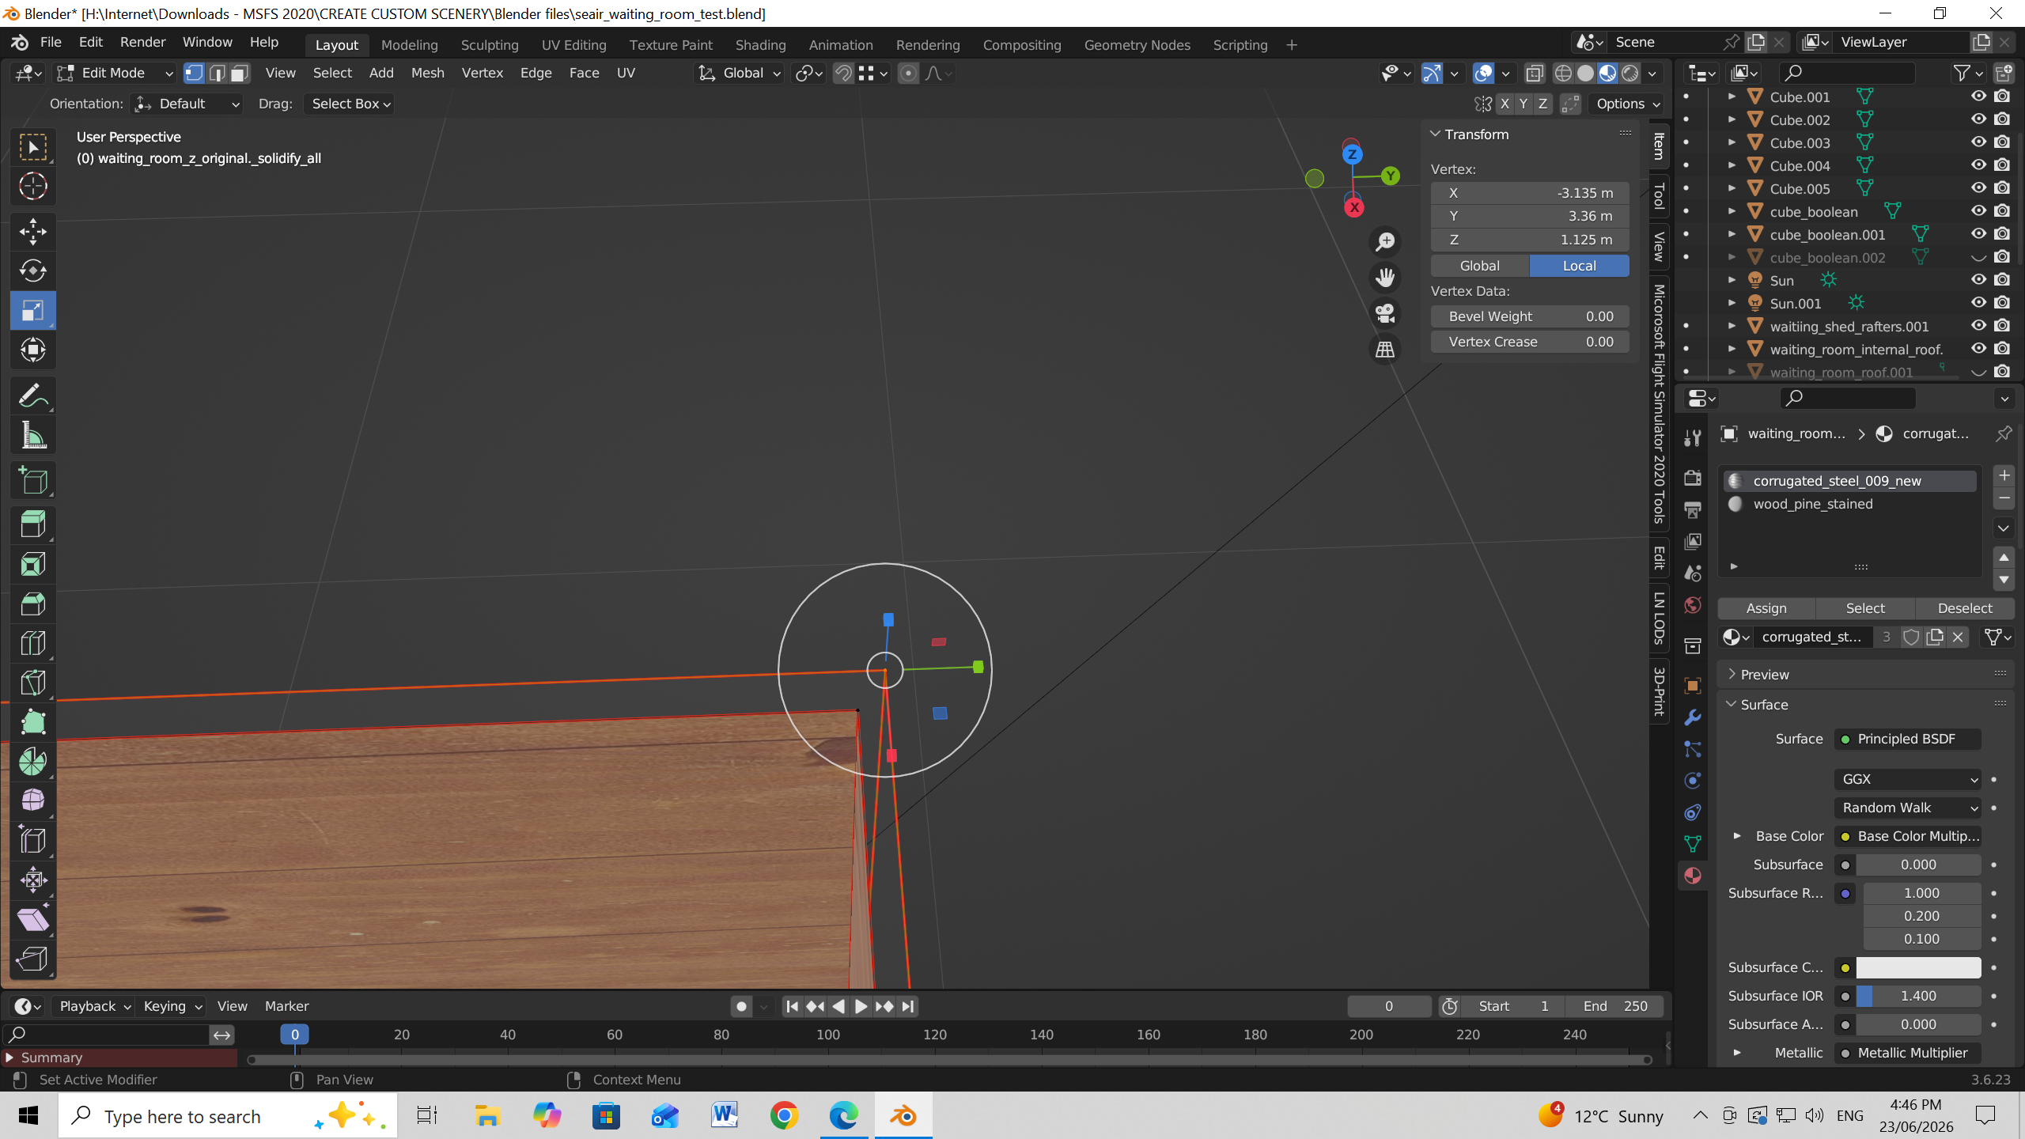Switch to Shading workspace tab

tap(760, 45)
